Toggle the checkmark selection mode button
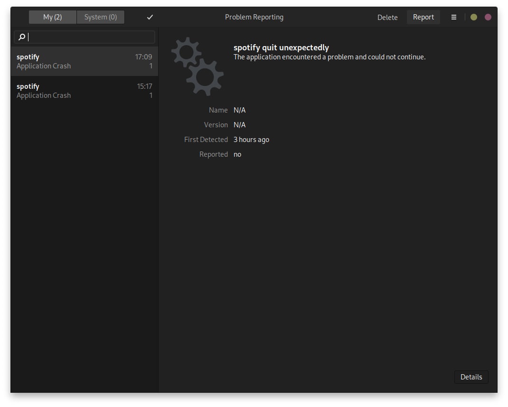This screenshot has width=508, height=407. pos(150,17)
